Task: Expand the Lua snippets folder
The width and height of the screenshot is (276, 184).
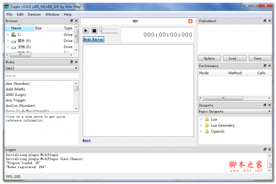Action: coord(201,119)
